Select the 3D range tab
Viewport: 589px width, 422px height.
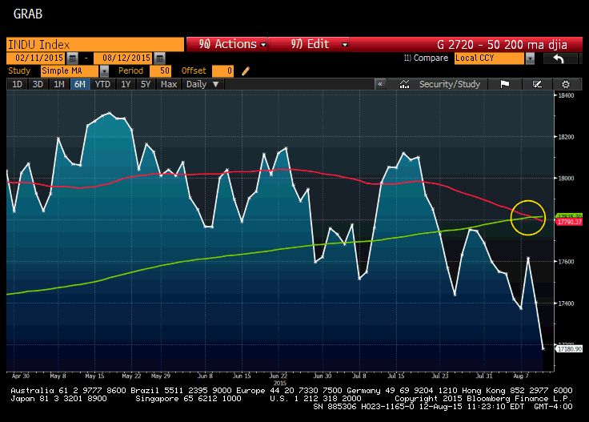point(38,84)
